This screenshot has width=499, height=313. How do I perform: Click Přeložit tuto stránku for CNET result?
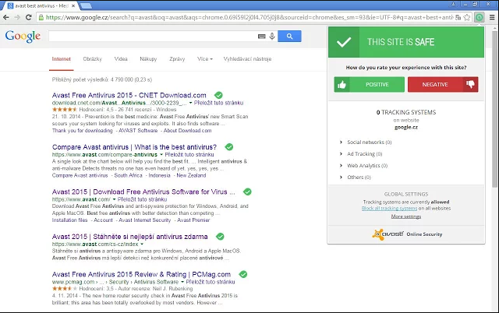218,103
